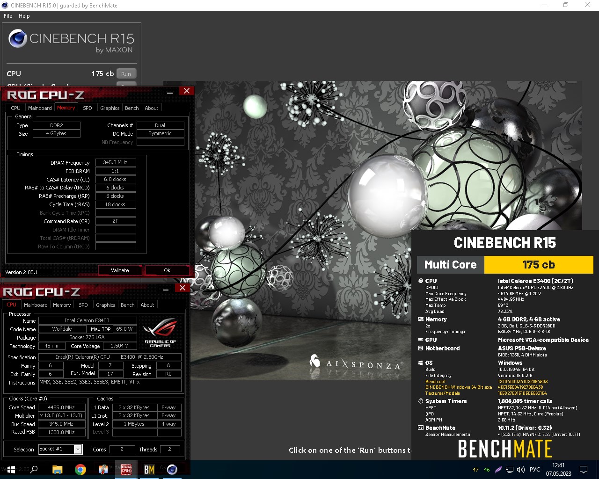Image resolution: width=599 pixels, height=479 pixels.
Task: Click the DRAM Frequency value 345.0 MHz
Action: coord(116,163)
